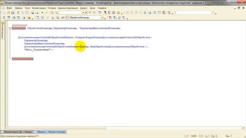Create a new document toolbar icon
The height and width of the screenshot is (138, 246).
(4, 13)
